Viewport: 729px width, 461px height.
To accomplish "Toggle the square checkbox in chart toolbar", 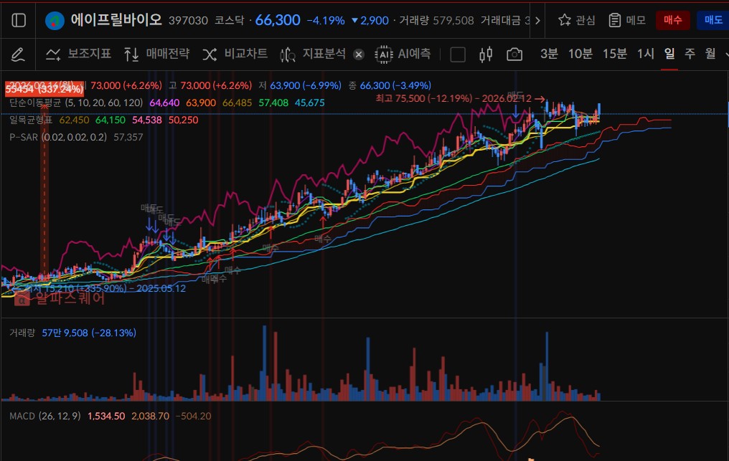I will coord(458,54).
